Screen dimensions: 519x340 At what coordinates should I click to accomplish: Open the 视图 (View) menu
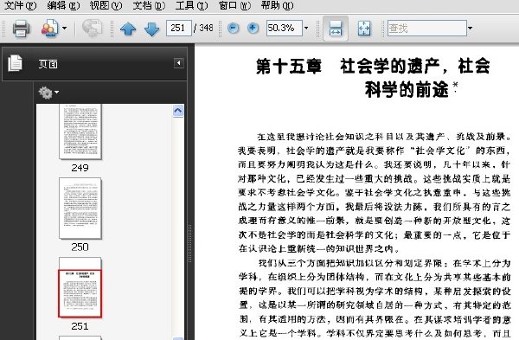106,5
